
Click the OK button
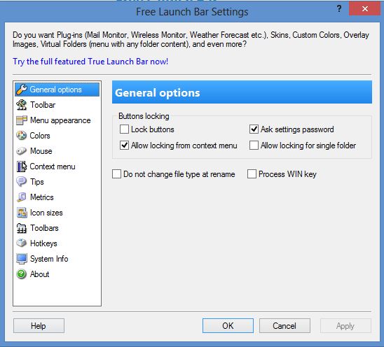tap(228, 326)
